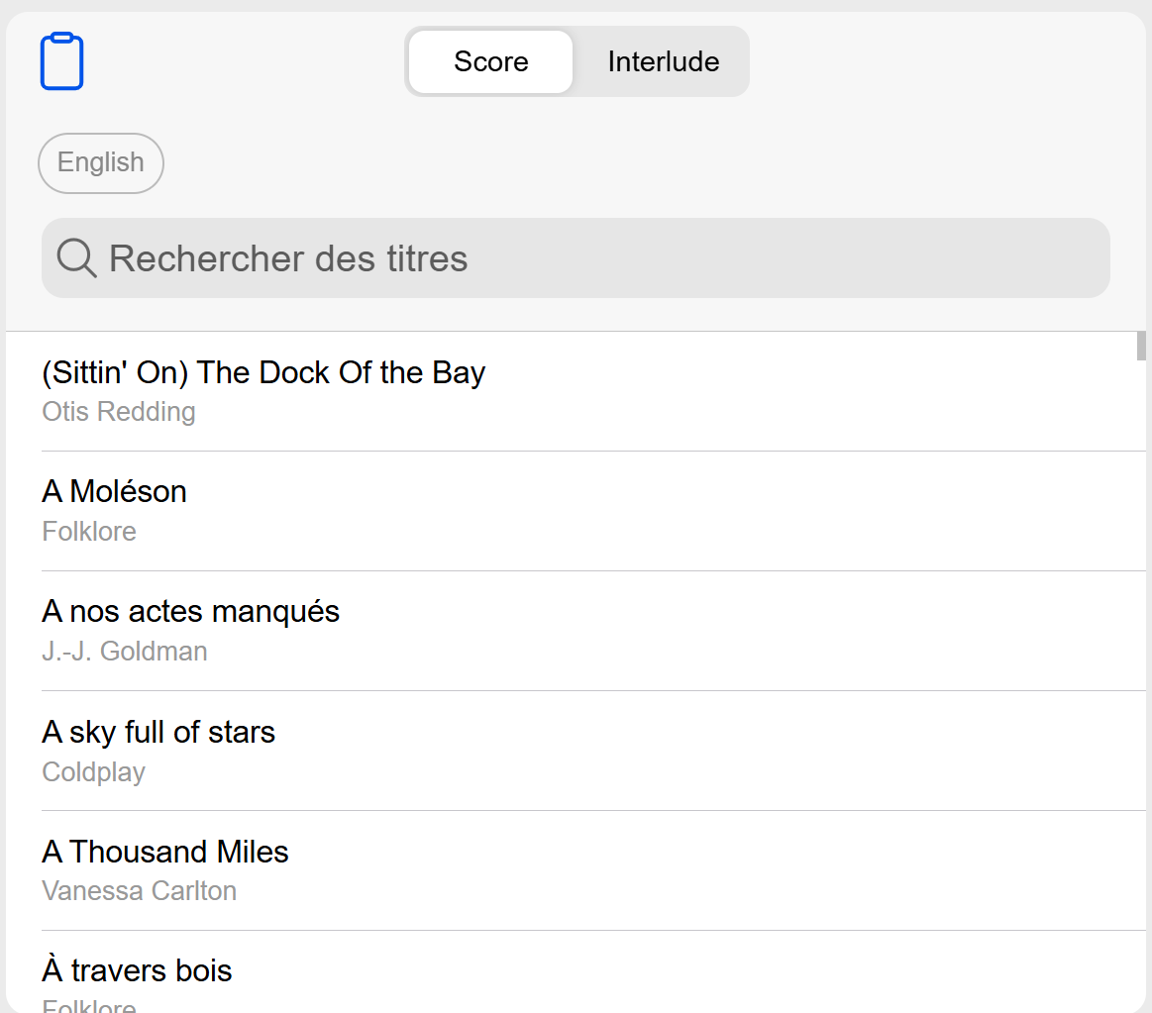Image resolution: width=1152 pixels, height=1013 pixels.
Task: Click the J.-J. Goldman artist name
Action: tap(125, 652)
